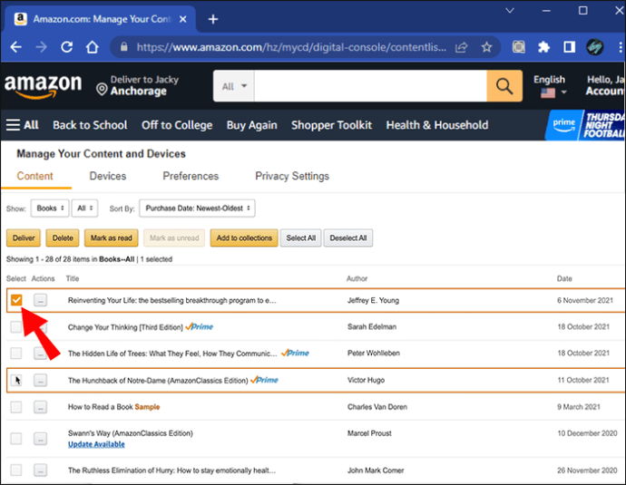This screenshot has width=626, height=485.
Task: Open Buy Again nav item
Action: click(252, 125)
